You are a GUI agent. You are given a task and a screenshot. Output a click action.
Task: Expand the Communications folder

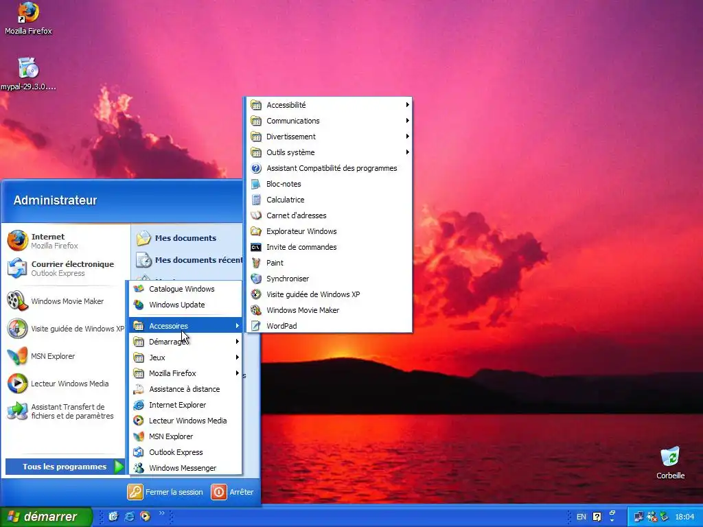pyautogui.click(x=329, y=121)
